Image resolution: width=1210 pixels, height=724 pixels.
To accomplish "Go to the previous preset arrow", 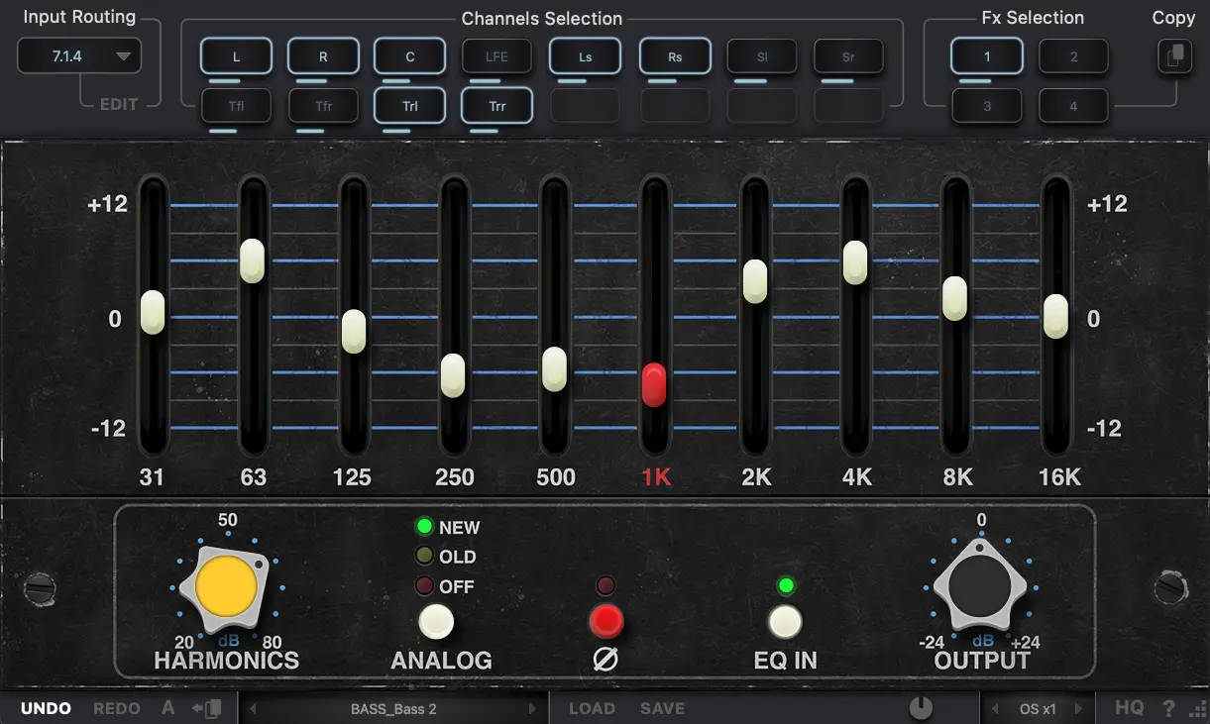I will 254,709.
